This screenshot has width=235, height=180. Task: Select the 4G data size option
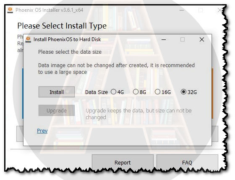coord(117,92)
